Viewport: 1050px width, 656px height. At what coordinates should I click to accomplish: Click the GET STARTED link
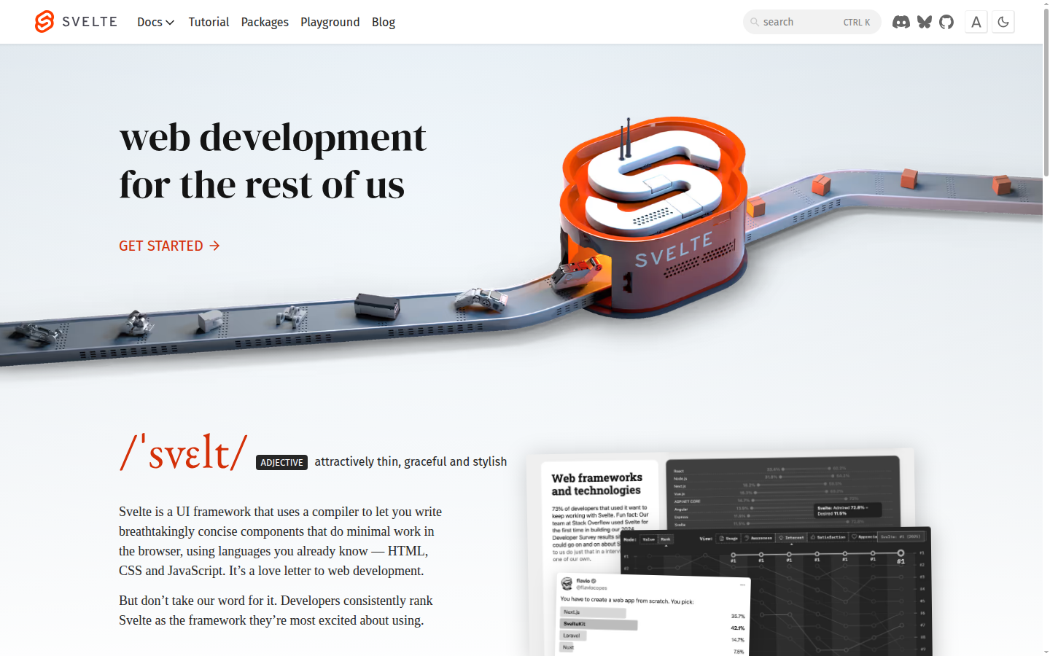[160, 246]
